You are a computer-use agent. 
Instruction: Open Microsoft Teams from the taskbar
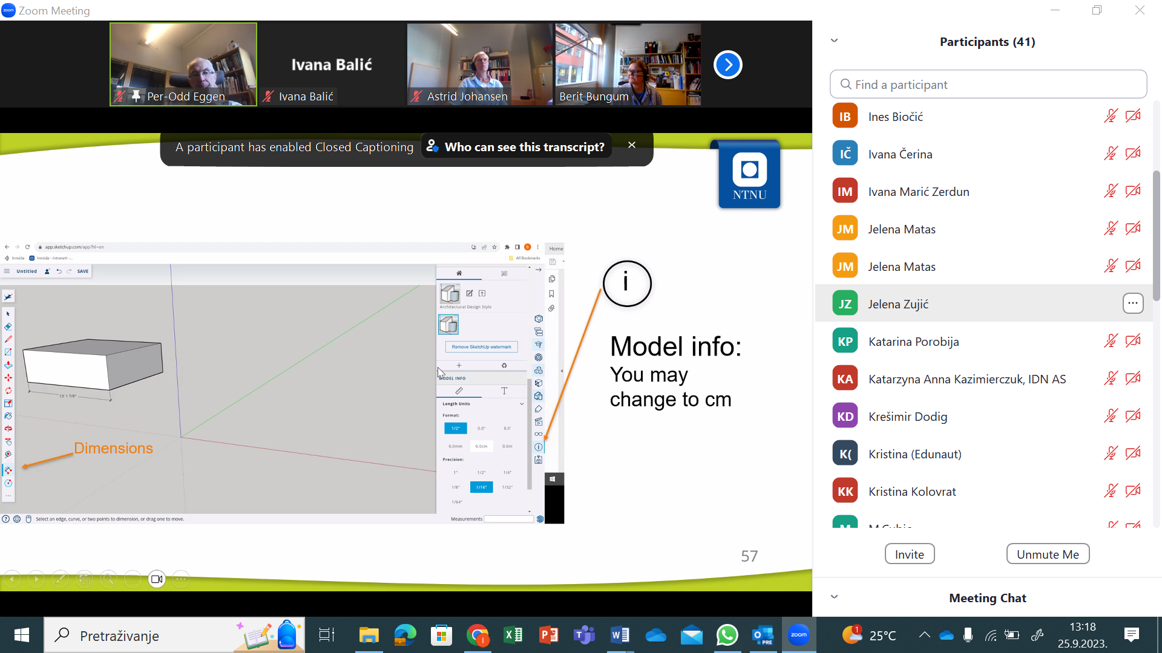pyautogui.click(x=585, y=635)
